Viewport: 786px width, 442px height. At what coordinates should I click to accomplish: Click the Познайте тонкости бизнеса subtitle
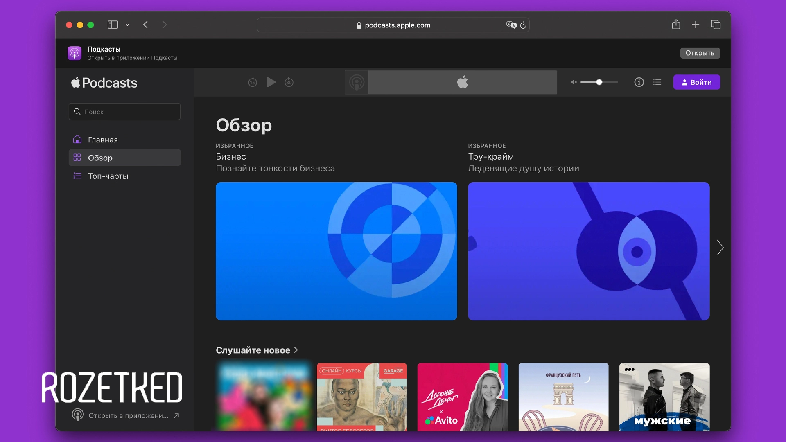click(x=275, y=169)
